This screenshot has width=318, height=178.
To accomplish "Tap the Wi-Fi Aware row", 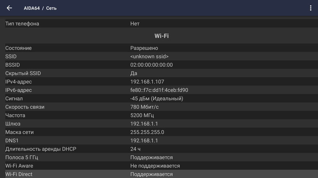I will [x=159, y=166].
